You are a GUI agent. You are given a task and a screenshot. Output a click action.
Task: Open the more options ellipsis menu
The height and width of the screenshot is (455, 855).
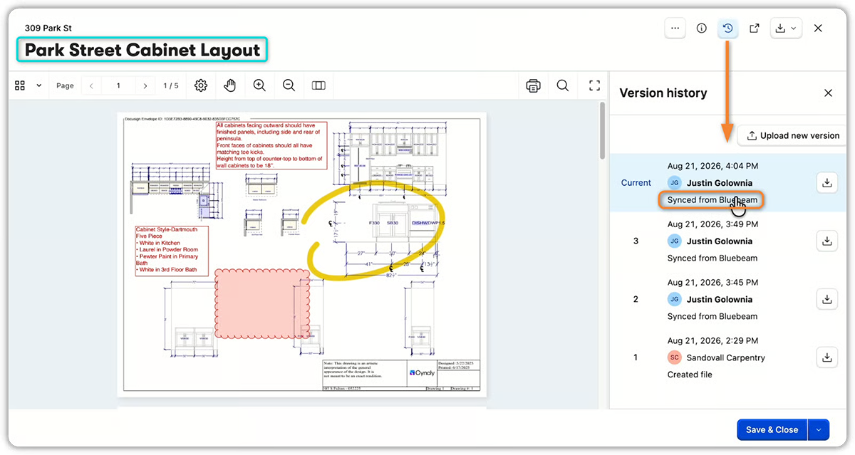(675, 28)
